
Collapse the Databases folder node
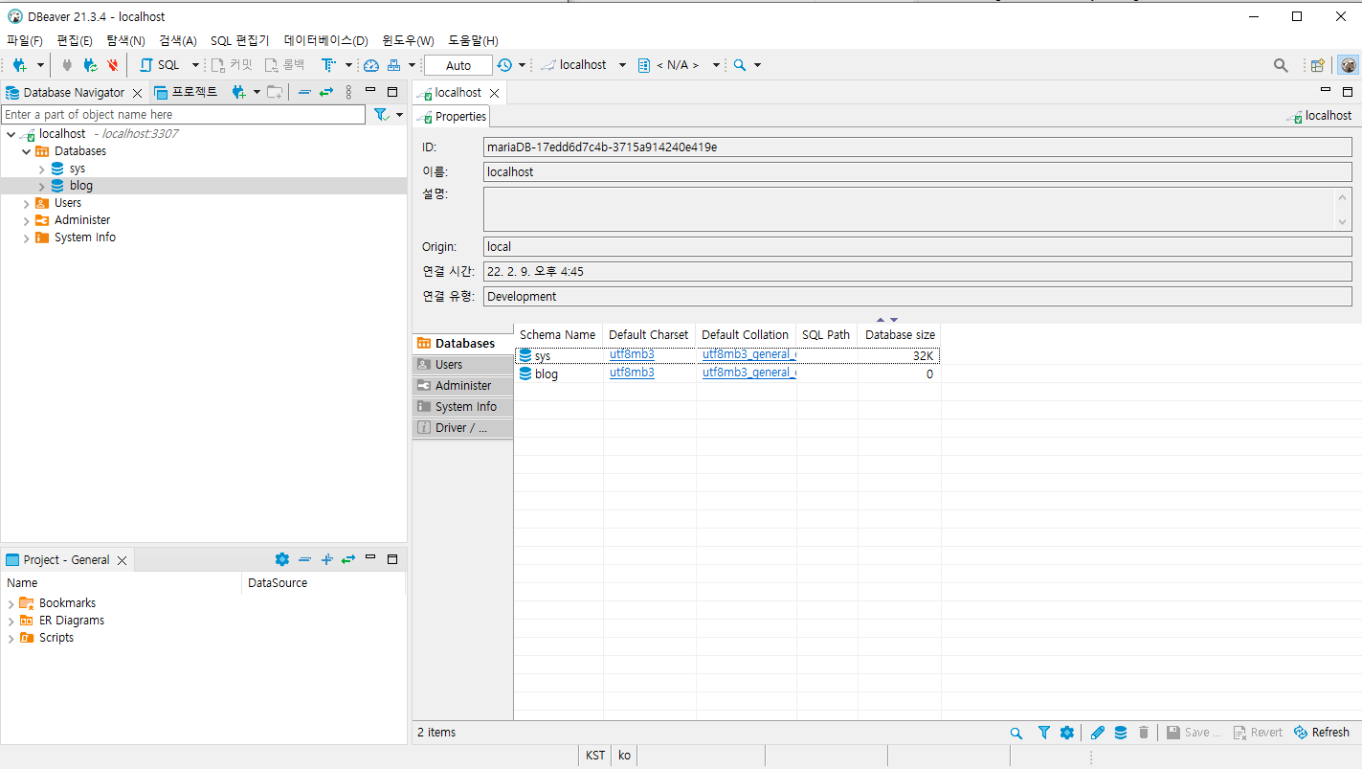[x=26, y=151]
